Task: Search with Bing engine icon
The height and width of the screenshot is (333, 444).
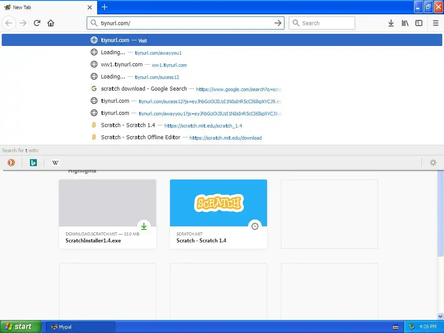Action: (x=33, y=163)
